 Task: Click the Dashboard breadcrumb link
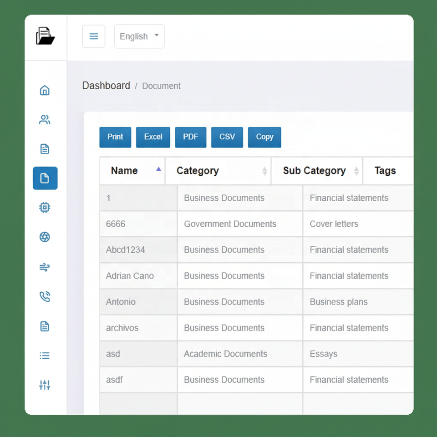click(x=106, y=86)
